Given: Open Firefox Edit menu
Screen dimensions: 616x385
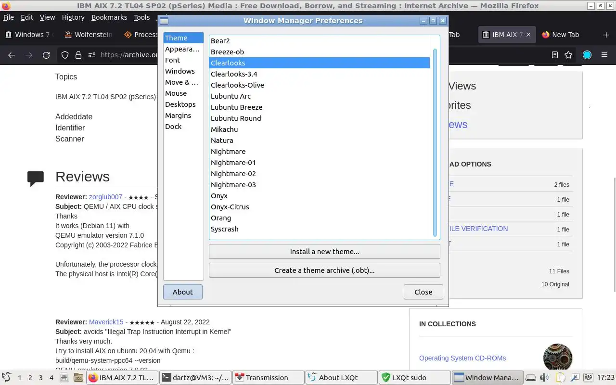Looking at the screenshot, I should 27,17.
